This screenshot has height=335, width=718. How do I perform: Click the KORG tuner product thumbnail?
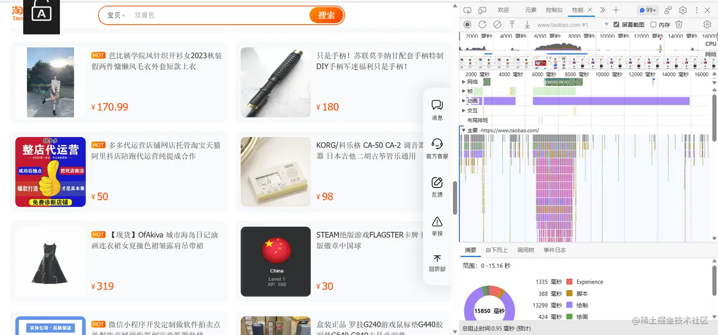tap(275, 172)
